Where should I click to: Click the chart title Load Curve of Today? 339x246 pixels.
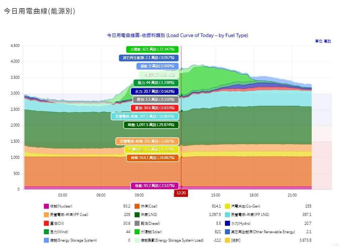pyautogui.click(x=178, y=35)
